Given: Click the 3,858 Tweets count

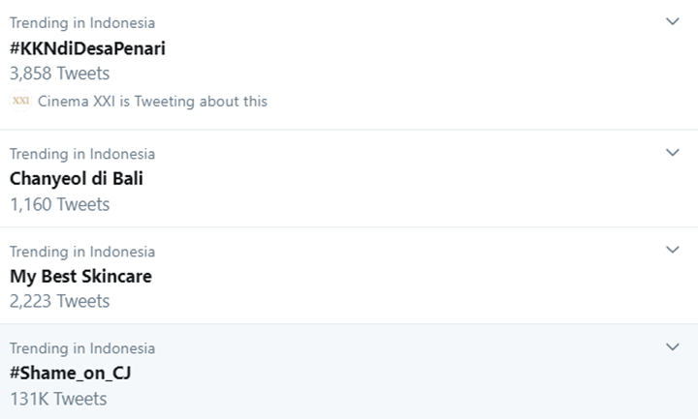Looking at the screenshot, I should tap(59, 74).
